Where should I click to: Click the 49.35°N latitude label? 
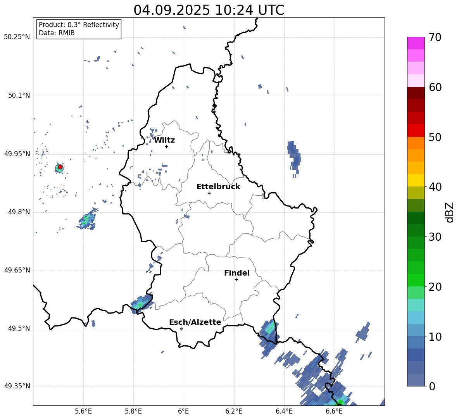(x=17, y=386)
